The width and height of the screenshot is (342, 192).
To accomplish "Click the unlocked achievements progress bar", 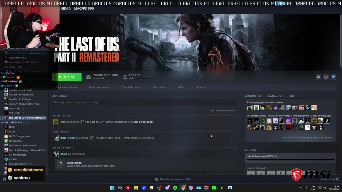I will (x=290, y=160).
